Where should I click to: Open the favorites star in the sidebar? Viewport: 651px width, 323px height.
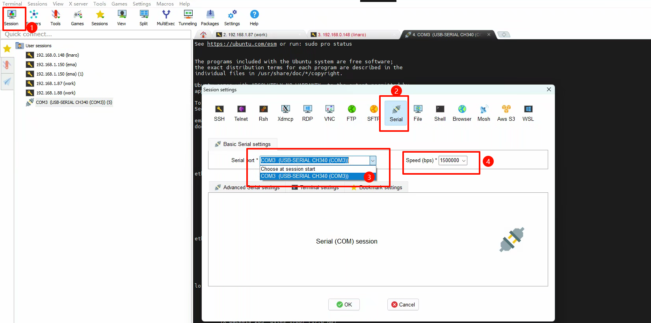tap(7, 49)
